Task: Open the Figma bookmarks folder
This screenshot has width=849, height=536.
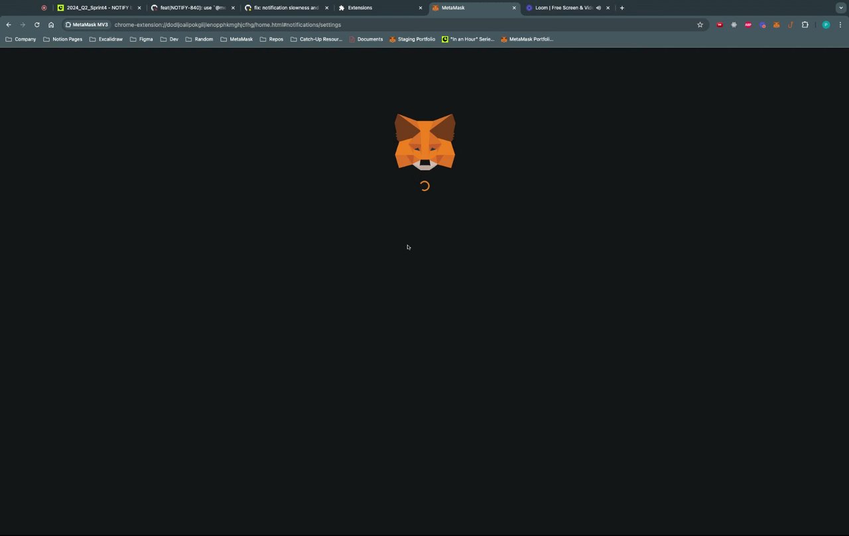Action: pyautogui.click(x=141, y=39)
